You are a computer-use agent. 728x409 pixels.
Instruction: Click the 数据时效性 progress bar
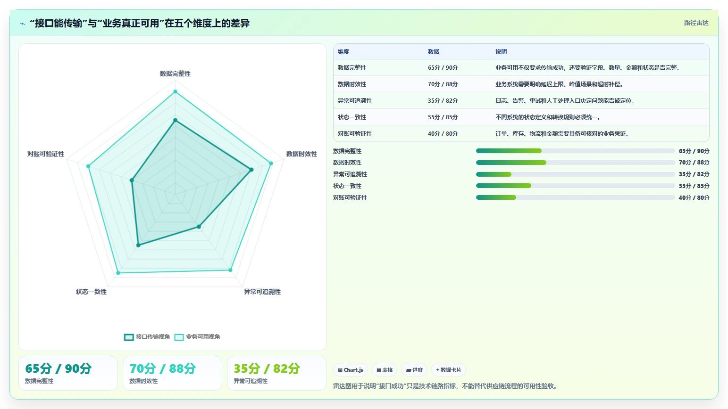point(575,163)
